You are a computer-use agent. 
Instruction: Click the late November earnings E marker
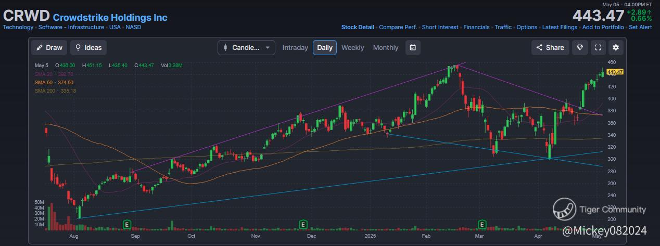[x=302, y=224]
